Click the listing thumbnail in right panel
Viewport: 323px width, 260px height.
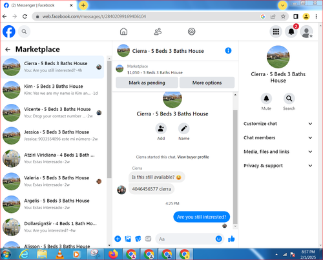click(278, 57)
